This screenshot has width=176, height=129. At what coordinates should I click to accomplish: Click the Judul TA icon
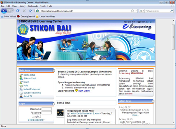click(21, 97)
